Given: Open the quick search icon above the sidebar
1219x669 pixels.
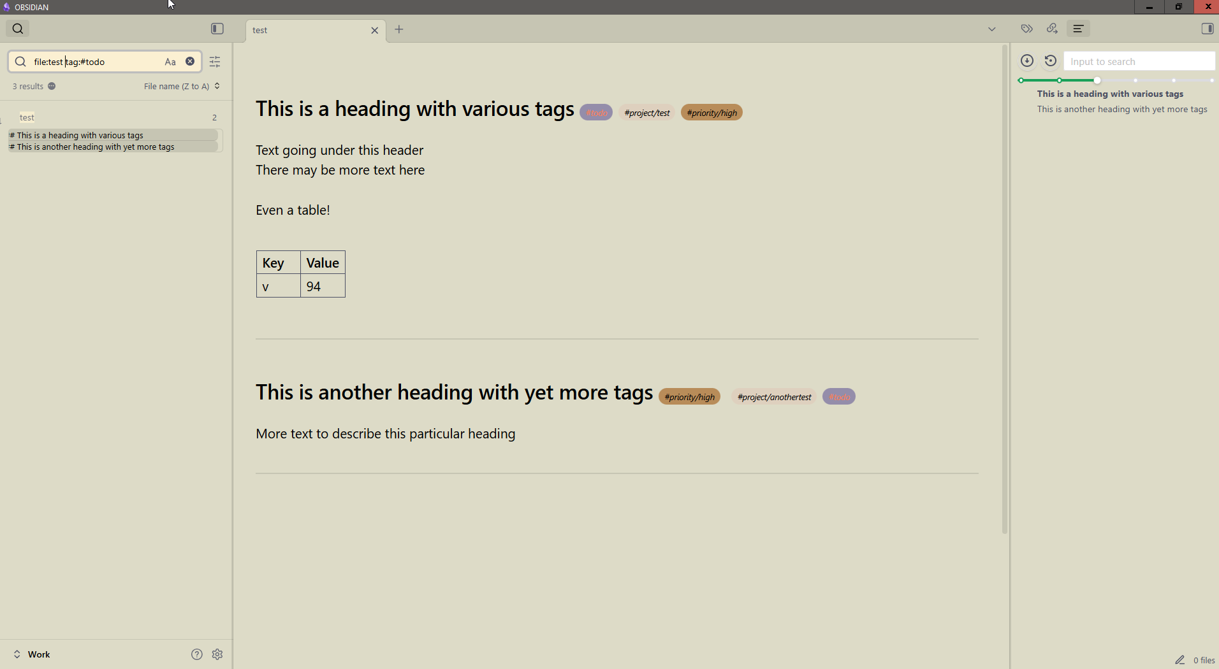Looking at the screenshot, I should click(17, 28).
